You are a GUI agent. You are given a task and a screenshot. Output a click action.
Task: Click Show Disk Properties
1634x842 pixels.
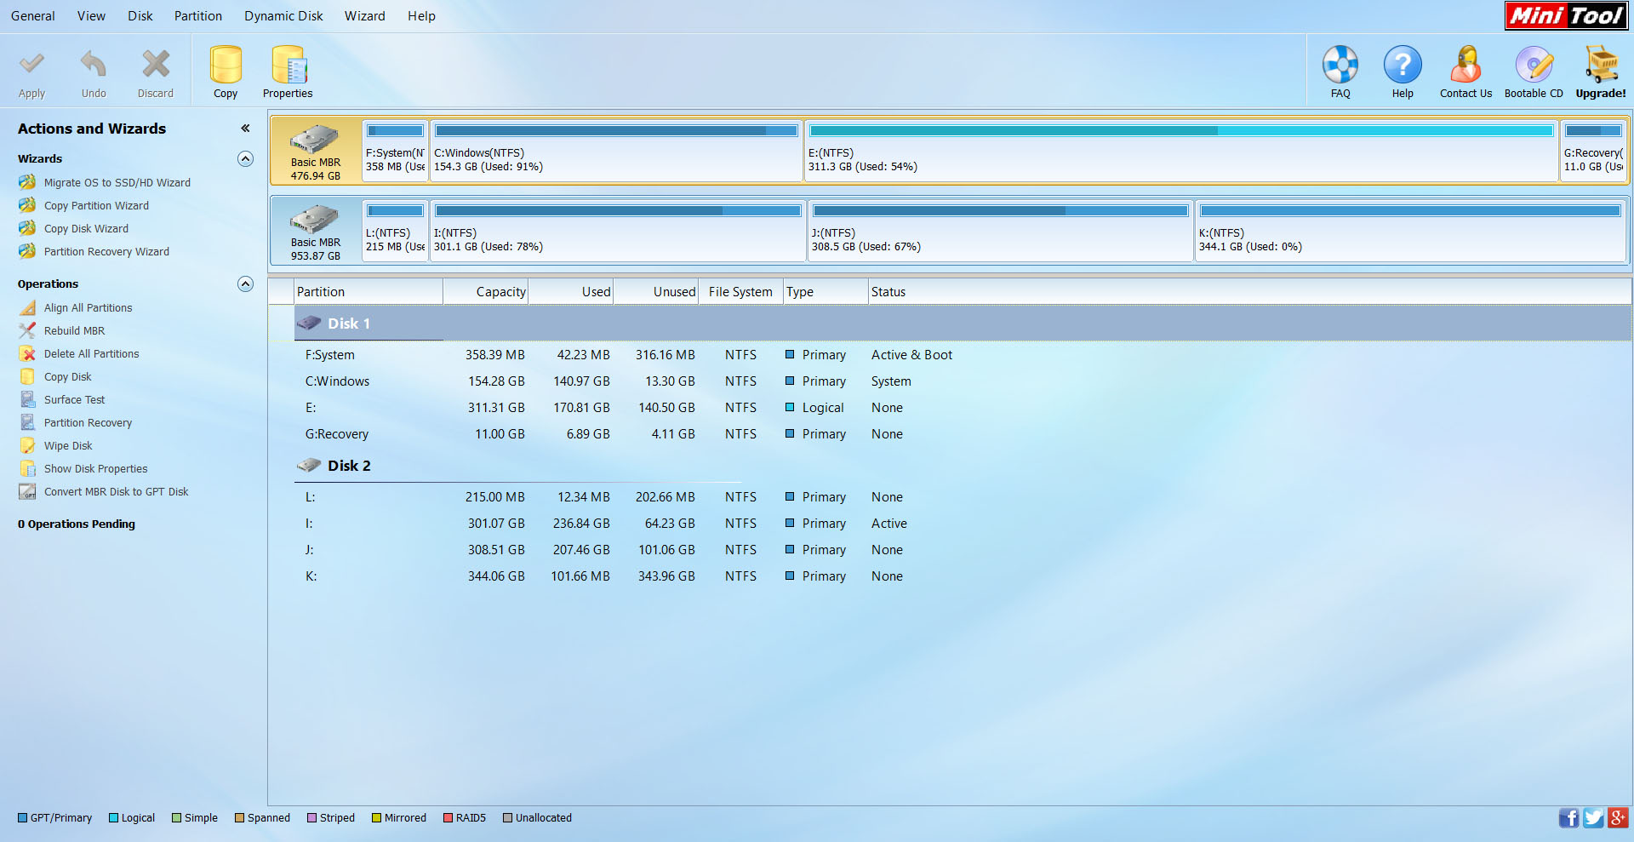click(96, 468)
